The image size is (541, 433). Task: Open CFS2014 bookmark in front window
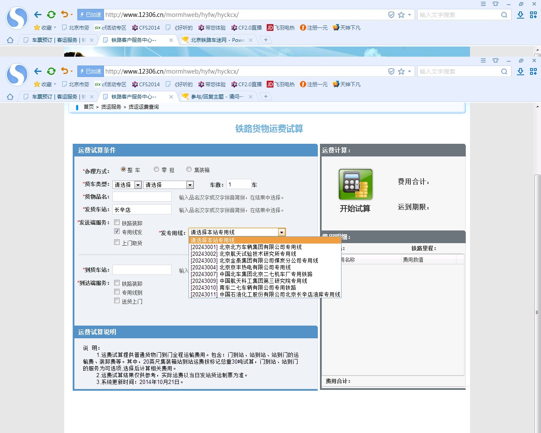click(x=146, y=85)
